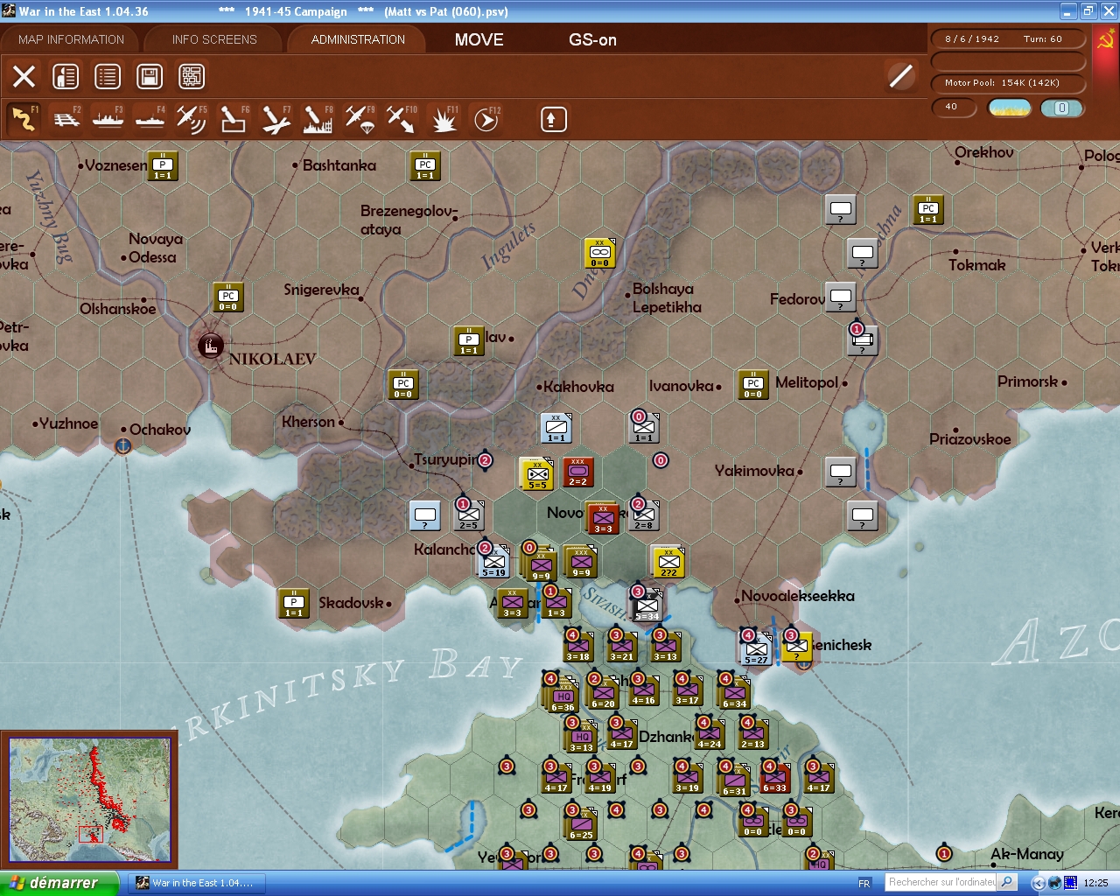
Task: Click the date and Turn 60 field
Action: [1008, 38]
